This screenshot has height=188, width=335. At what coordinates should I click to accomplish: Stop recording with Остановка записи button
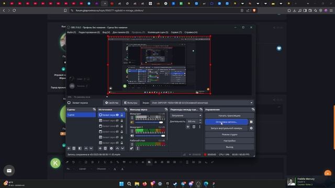point(227,122)
